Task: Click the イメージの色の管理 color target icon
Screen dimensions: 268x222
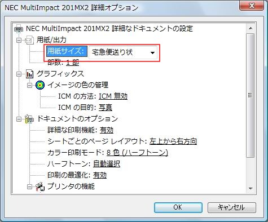Action: [x=40, y=85]
